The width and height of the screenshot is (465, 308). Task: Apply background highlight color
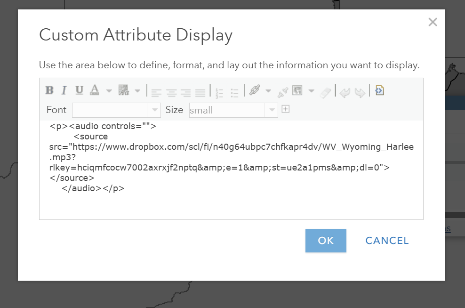[124, 90]
